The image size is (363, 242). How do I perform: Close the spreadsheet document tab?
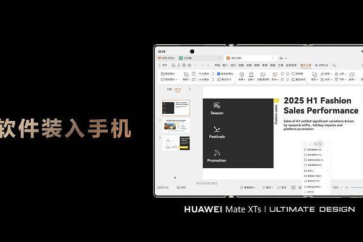[219, 58]
